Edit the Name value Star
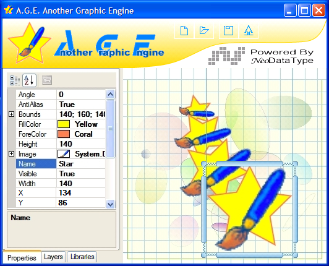Image resolution: width=329 pixels, height=266 pixels. pyautogui.click(x=81, y=164)
